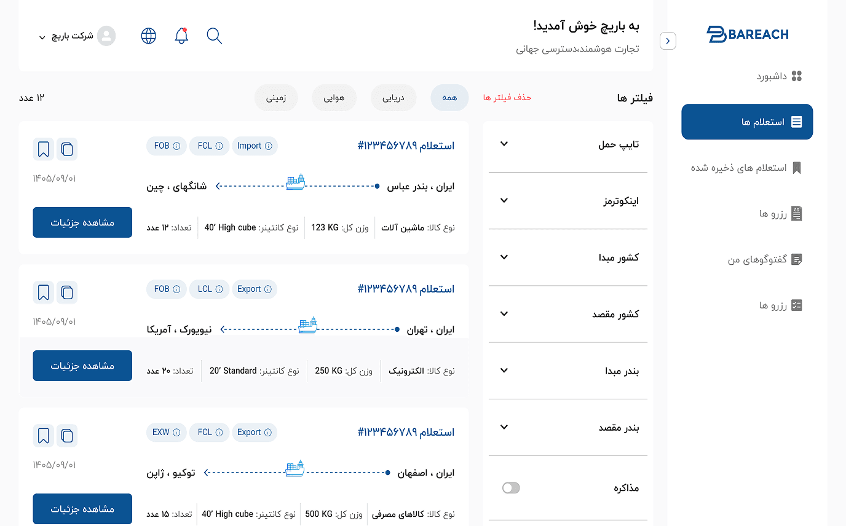
Task: Select the هوایی filter tab
Action: pos(334,98)
